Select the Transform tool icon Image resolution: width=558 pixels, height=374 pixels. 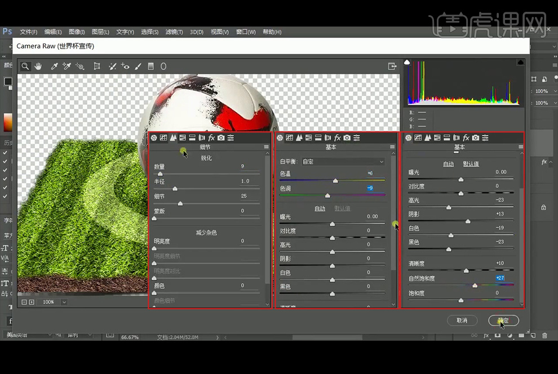pyautogui.click(x=97, y=66)
